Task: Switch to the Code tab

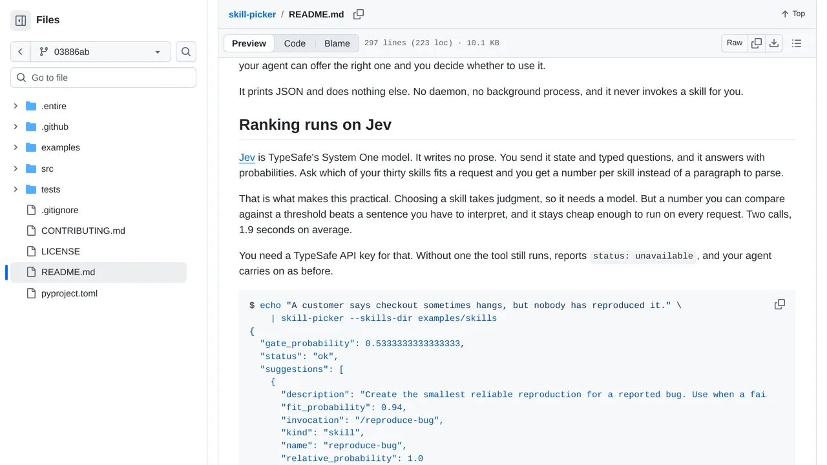Action: click(x=295, y=43)
